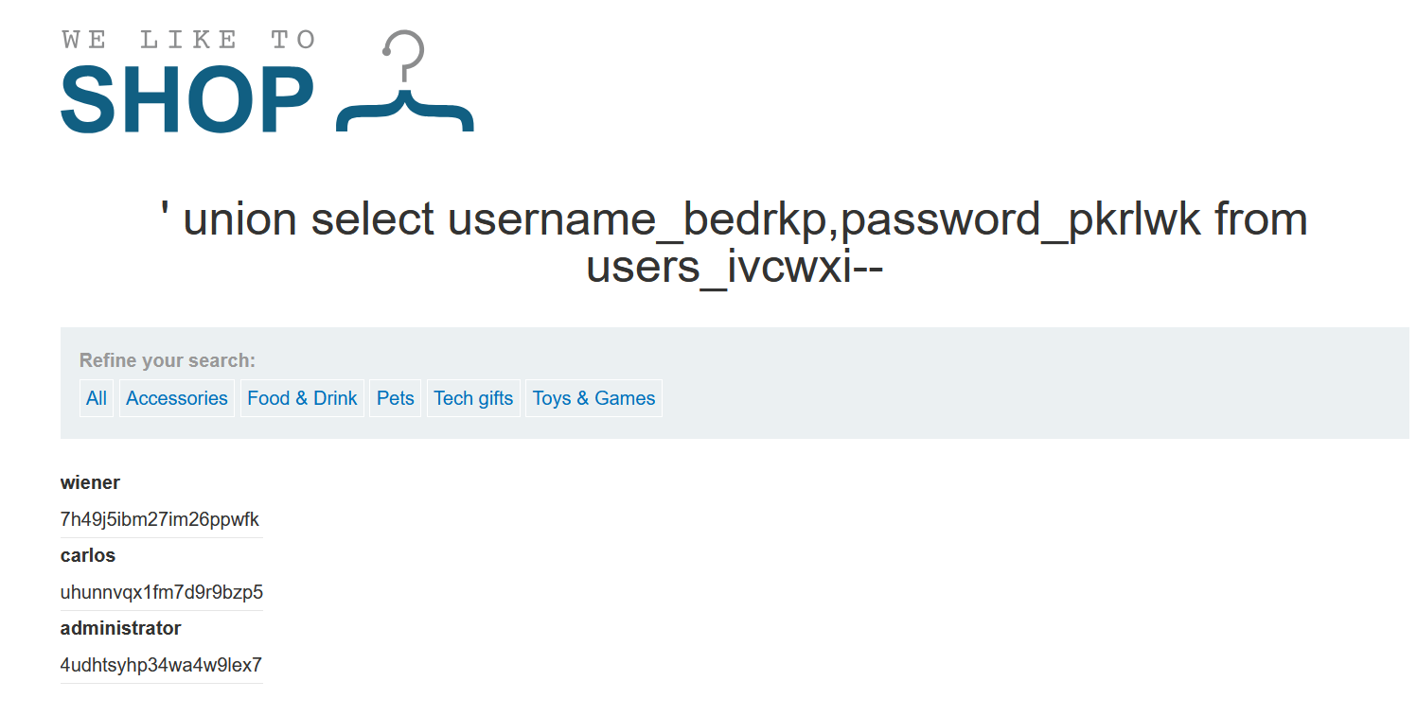Screen dimensions: 1417x716
Task: Select the All category filter
Action: (x=97, y=398)
